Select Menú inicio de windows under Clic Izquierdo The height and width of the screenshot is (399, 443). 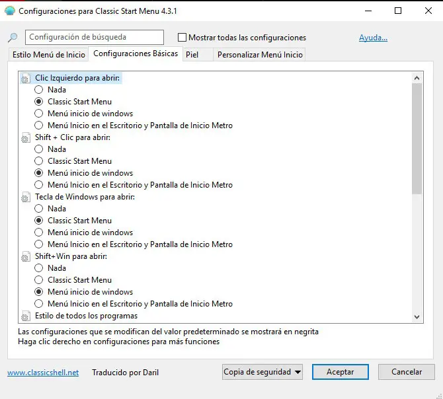[39, 114]
